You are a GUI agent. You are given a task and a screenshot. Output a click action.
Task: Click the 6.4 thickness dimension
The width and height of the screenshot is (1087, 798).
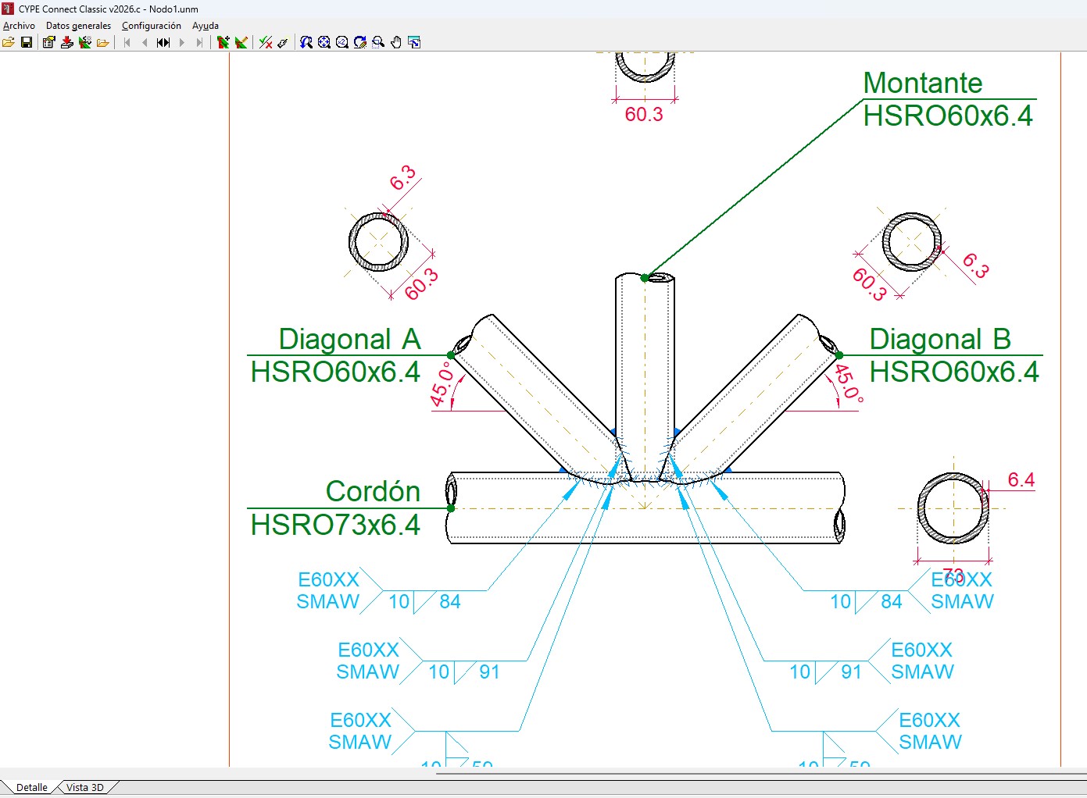pos(1021,479)
